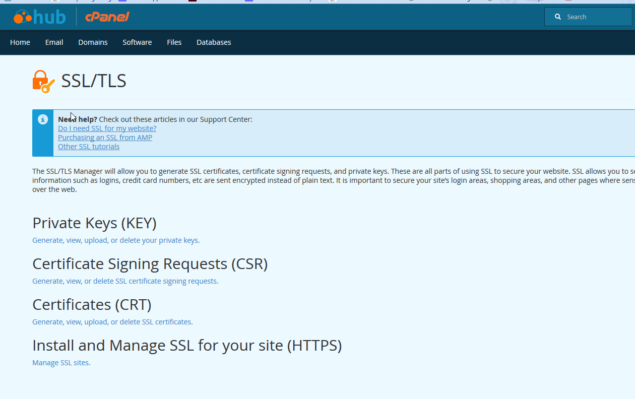Click the orange cPanel logo
Image resolution: width=635 pixels, height=399 pixels.
point(107,17)
